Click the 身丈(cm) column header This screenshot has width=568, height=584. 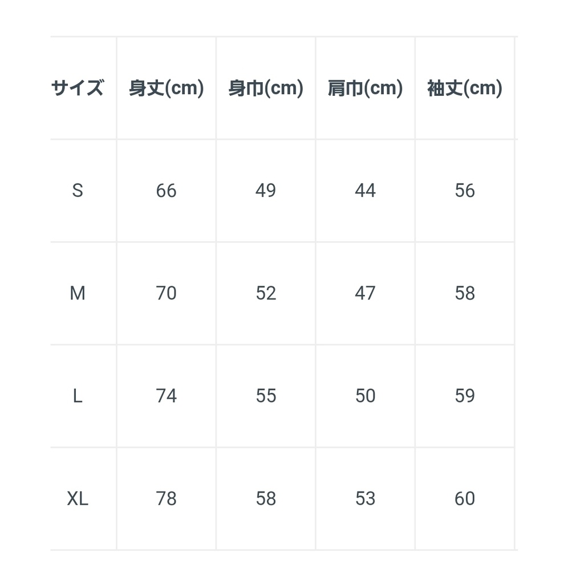166,88
